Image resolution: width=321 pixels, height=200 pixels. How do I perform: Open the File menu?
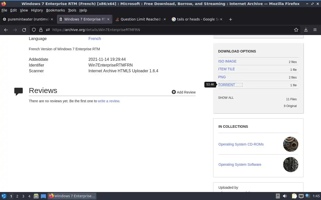(4, 10)
